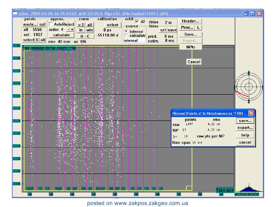Decrease order with the minus stepper
This screenshot has width=276, height=207.
[x=68, y=30]
